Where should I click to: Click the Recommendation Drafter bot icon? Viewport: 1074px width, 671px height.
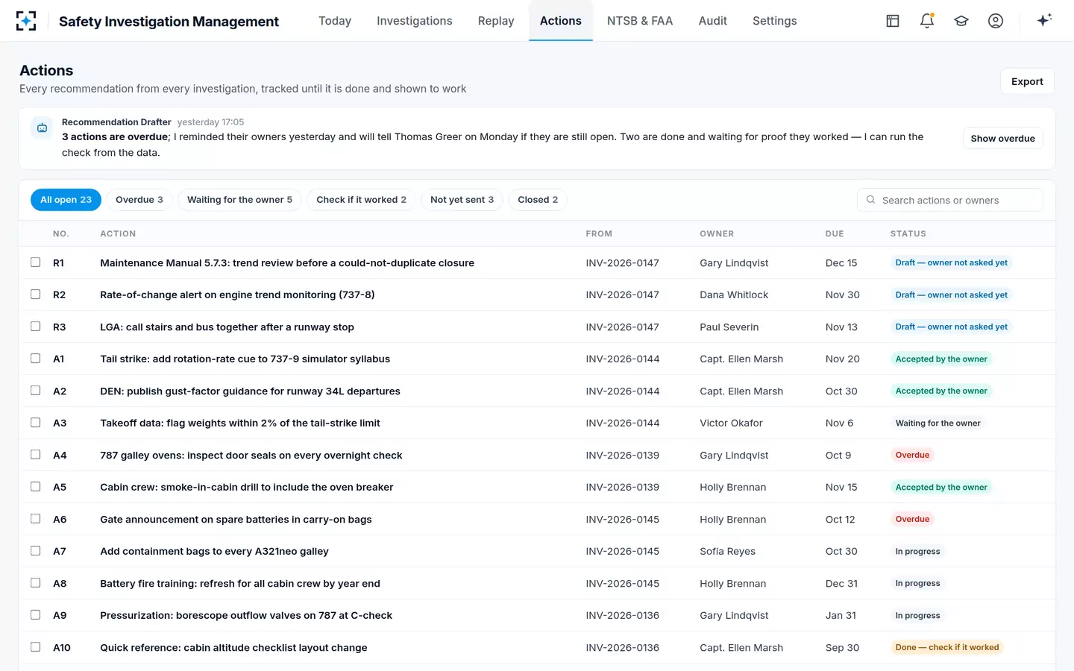pyautogui.click(x=43, y=128)
